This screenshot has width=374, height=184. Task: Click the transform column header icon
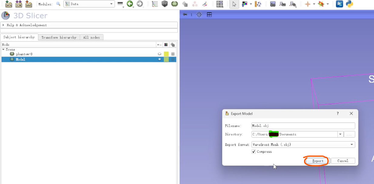coord(173,45)
